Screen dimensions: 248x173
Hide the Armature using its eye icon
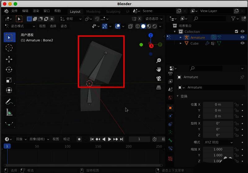click(x=242, y=37)
